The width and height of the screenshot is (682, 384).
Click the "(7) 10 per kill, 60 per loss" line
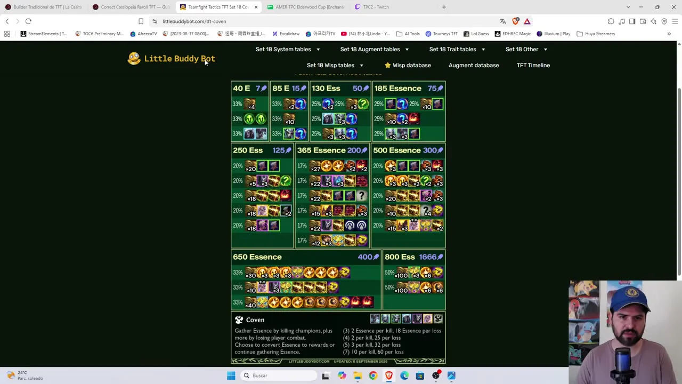[373, 352]
